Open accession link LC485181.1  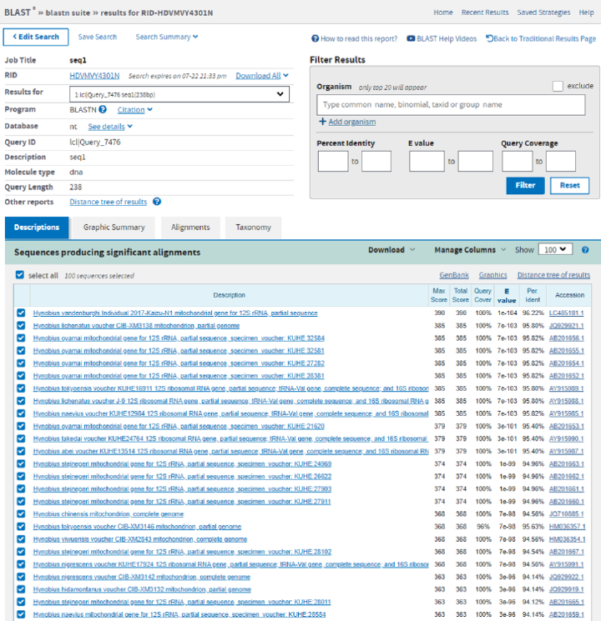click(566, 313)
